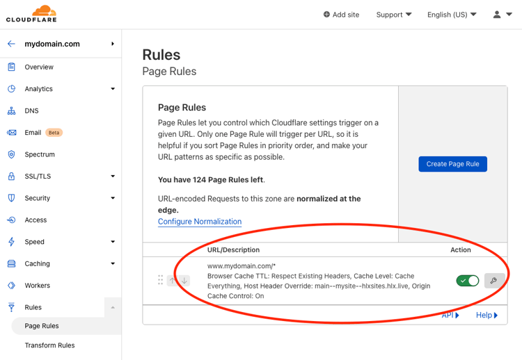Grab the drag handle dots of page rule
The height and width of the screenshot is (360, 522).
160,280
